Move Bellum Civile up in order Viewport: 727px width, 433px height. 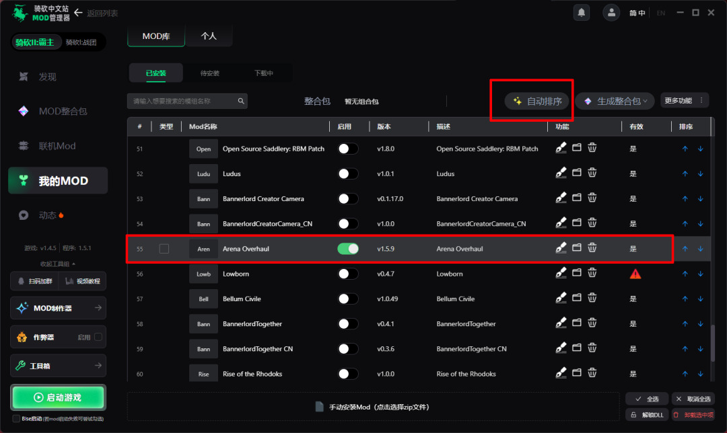[x=685, y=299]
